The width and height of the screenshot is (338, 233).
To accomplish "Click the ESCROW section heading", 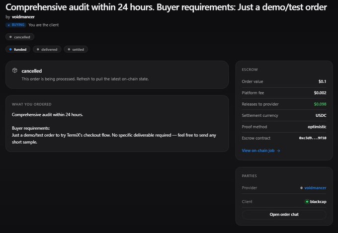I will click(x=250, y=70).
